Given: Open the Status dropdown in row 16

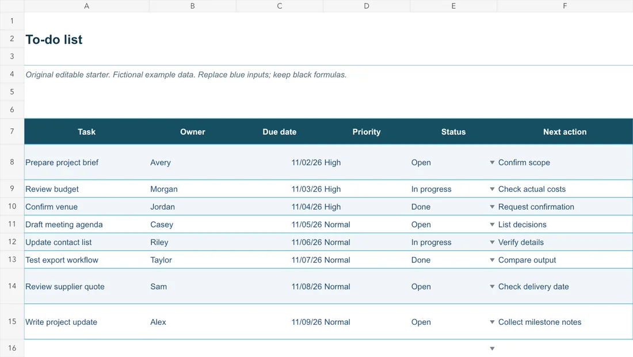Looking at the screenshot, I should coord(492,348).
